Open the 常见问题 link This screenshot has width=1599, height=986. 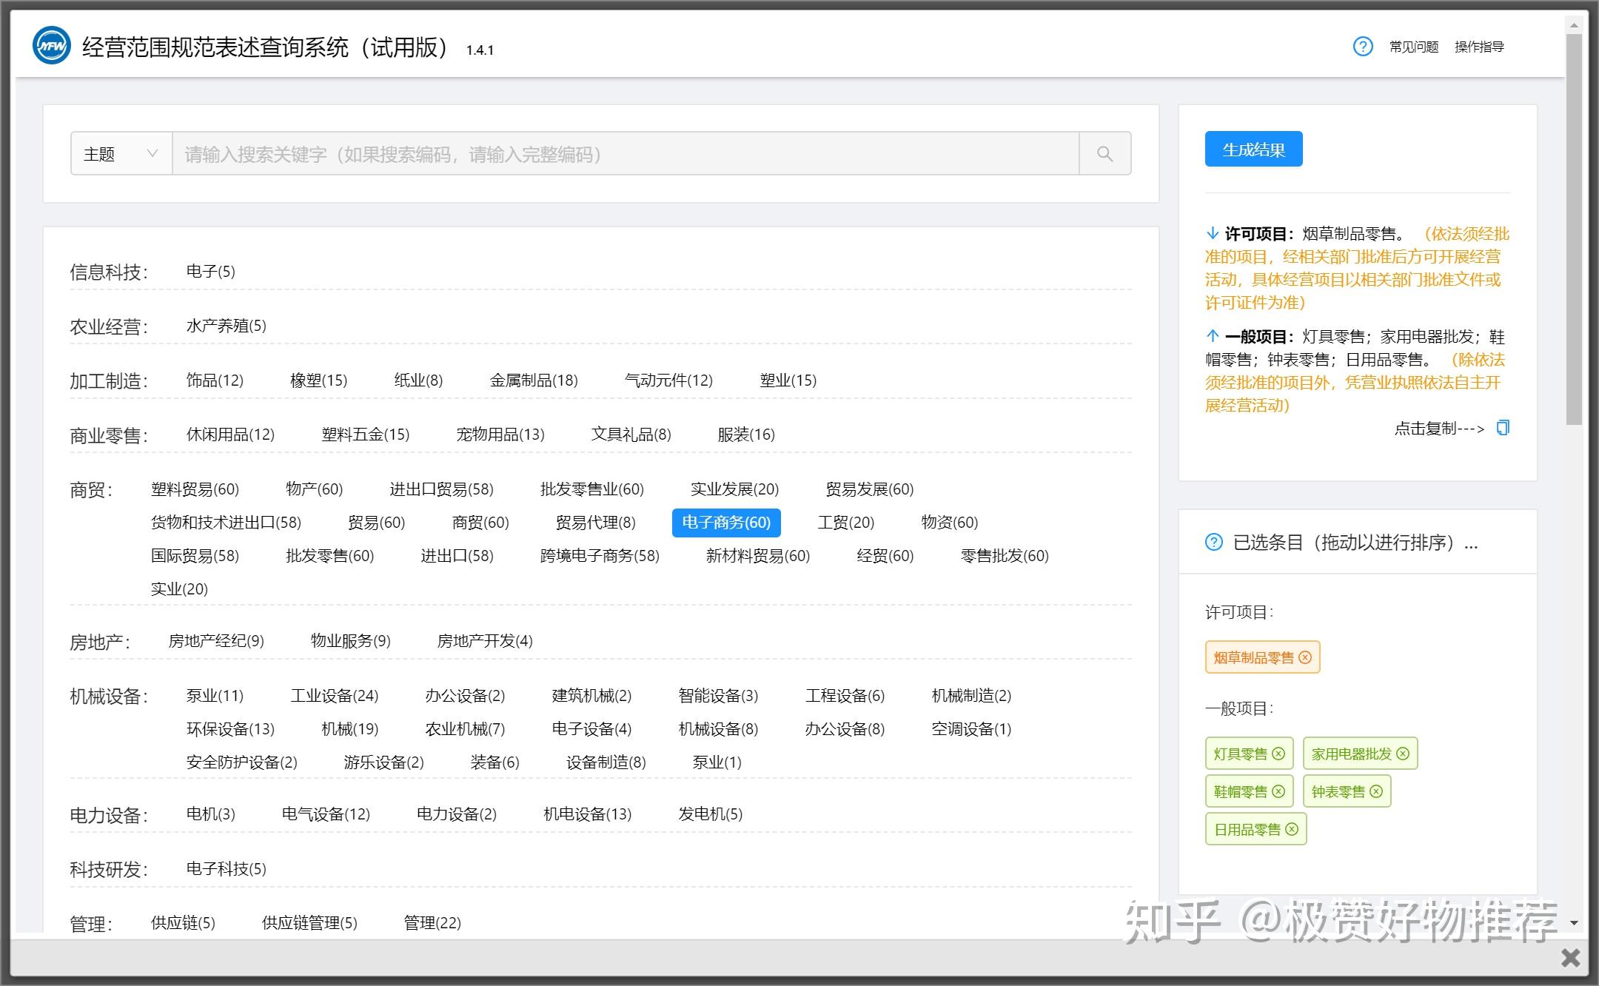[1414, 47]
